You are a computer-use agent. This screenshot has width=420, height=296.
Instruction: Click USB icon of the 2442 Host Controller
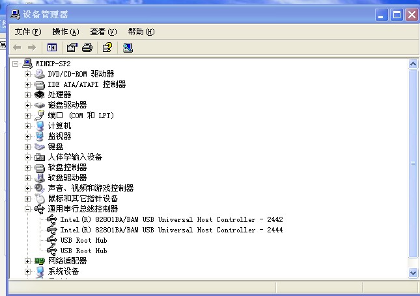(x=52, y=219)
